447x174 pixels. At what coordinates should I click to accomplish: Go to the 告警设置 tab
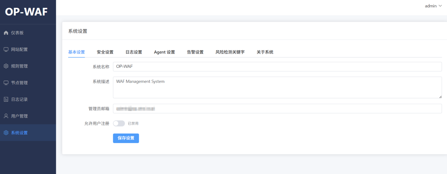click(x=195, y=52)
